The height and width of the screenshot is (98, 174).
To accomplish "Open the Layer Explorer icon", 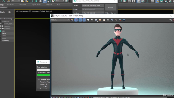I will pyautogui.click(x=133, y=1).
